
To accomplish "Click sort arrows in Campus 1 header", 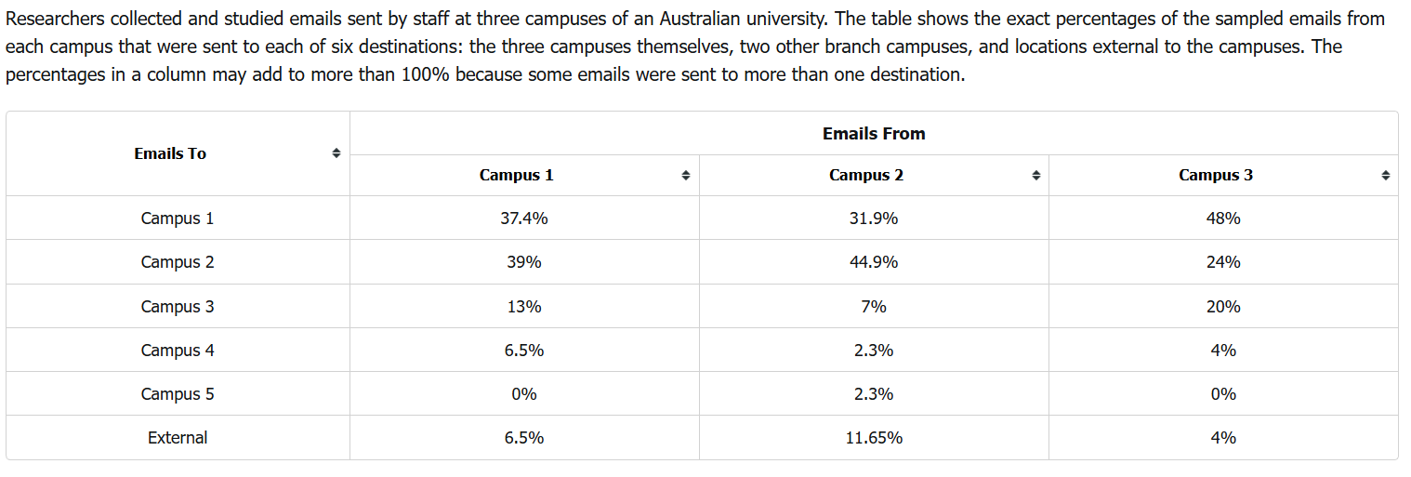I will coord(685,176).
